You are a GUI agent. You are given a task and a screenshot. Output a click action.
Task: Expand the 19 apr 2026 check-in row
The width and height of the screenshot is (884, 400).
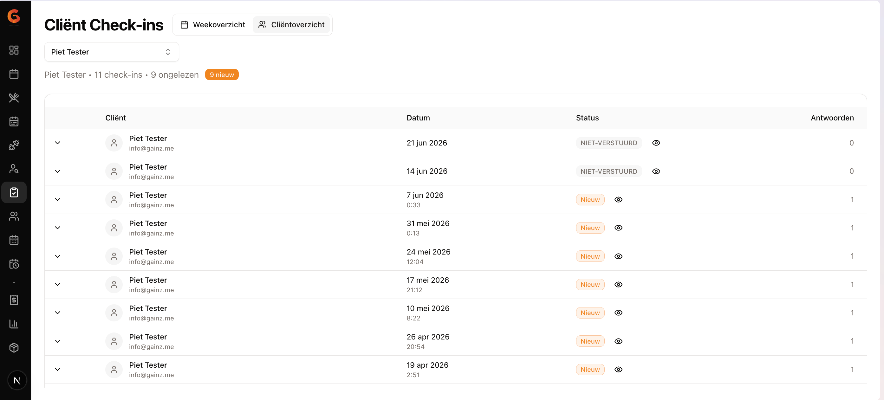(58, 369)
